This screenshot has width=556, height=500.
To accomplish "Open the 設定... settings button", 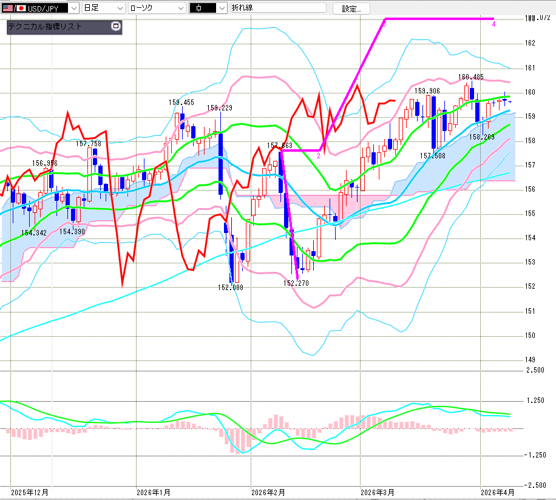I will [355, 8].
